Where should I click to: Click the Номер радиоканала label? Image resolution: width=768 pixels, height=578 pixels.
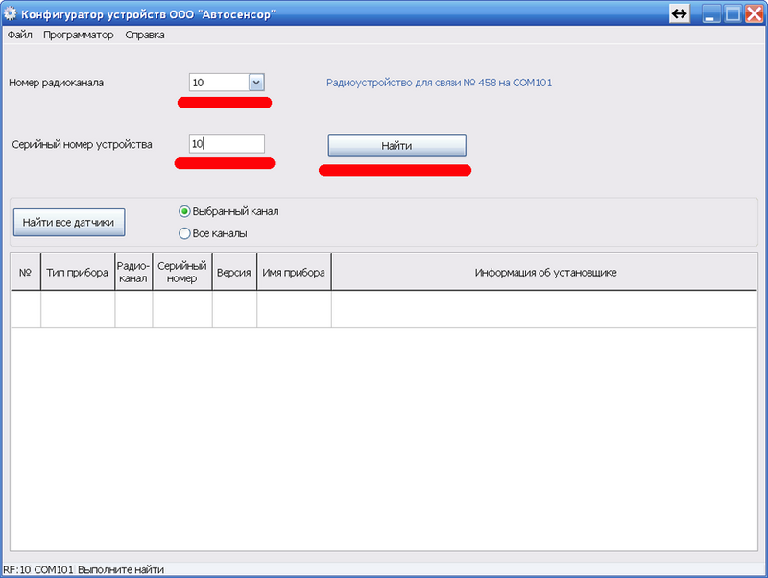[x=57, y=83]
